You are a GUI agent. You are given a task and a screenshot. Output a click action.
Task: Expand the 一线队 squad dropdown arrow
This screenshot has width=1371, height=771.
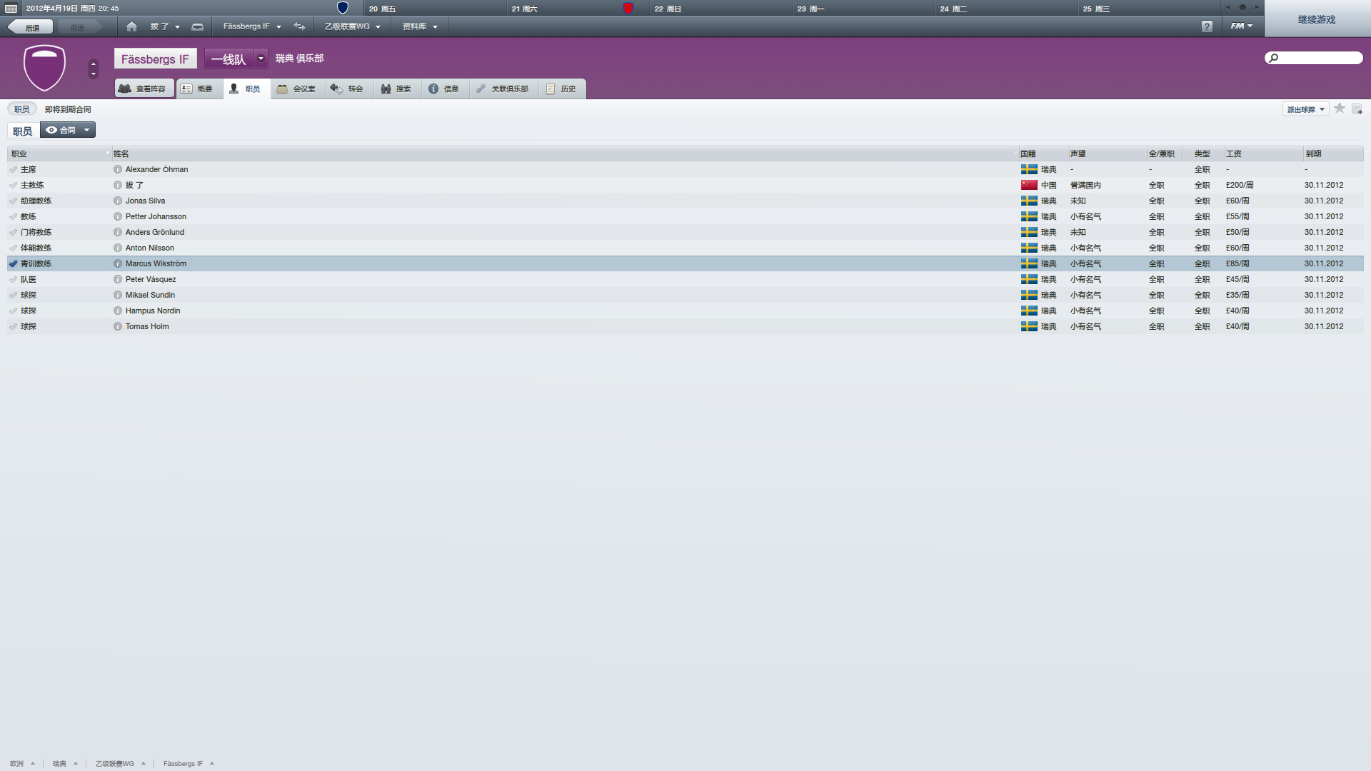(261, 59)
